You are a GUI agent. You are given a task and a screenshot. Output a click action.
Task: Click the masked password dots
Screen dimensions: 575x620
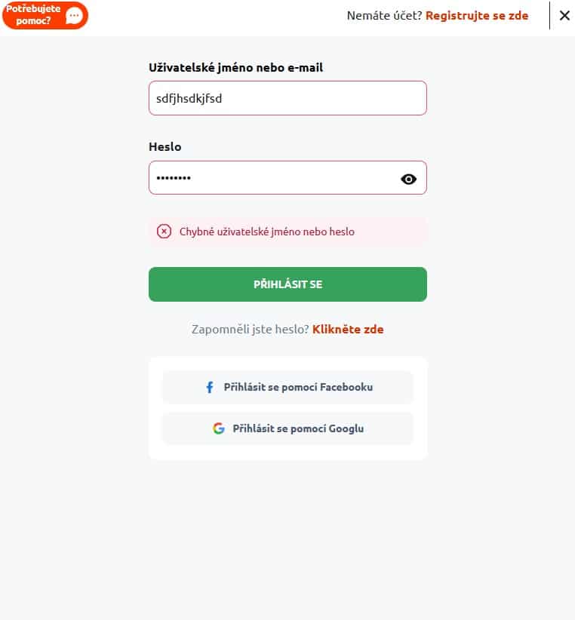click(x=174, y=178)
